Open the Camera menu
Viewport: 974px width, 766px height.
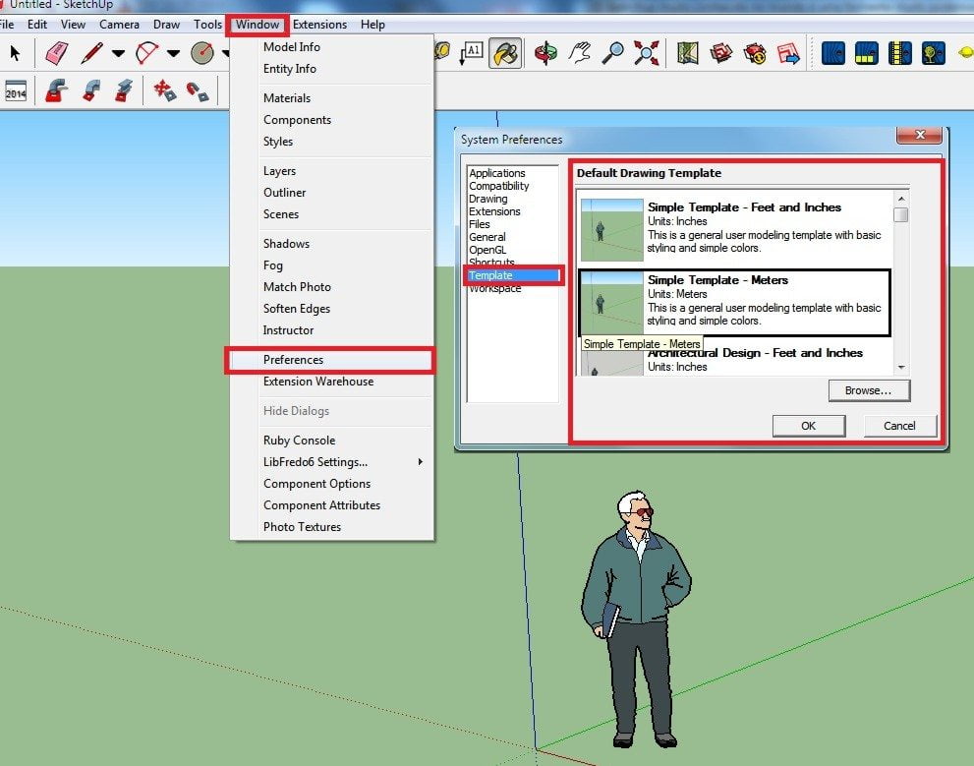[x=119, y=25]
